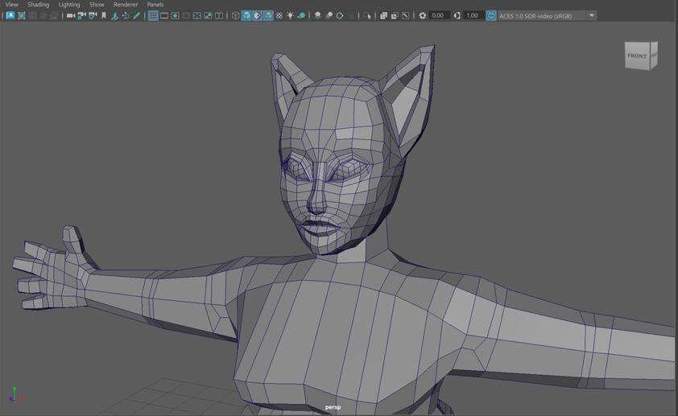
Task: Toggle the color management view transform icon
Action: 491,16
